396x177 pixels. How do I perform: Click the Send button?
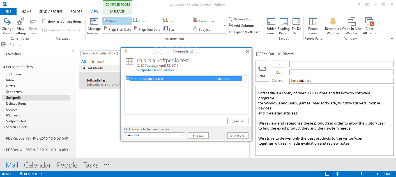tap(261, 71)
